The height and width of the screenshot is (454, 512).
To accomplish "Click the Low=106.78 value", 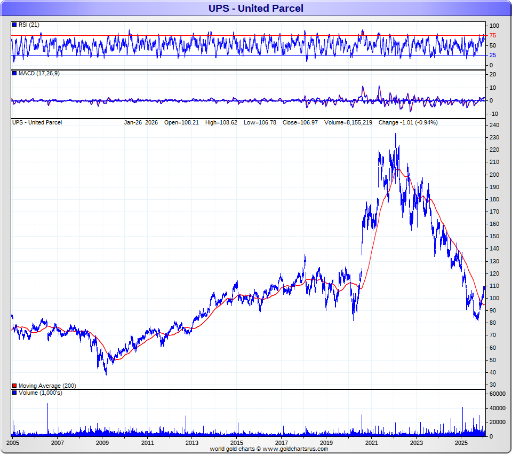I will [260, 123].
